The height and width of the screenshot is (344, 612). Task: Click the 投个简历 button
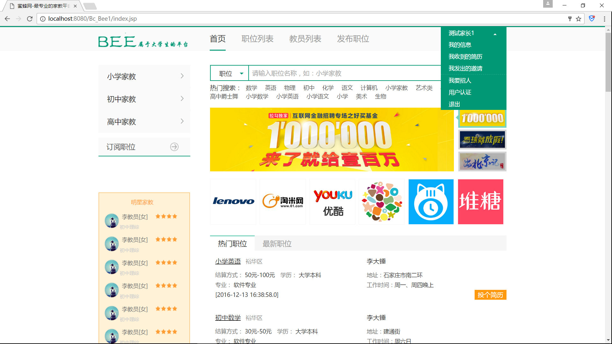coord(490,295)
